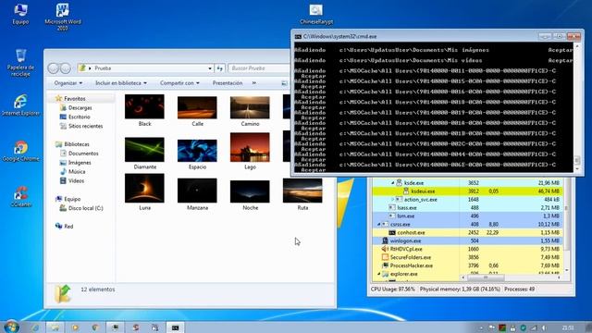Collapse the csrss.exe process tree

point(379,224)
